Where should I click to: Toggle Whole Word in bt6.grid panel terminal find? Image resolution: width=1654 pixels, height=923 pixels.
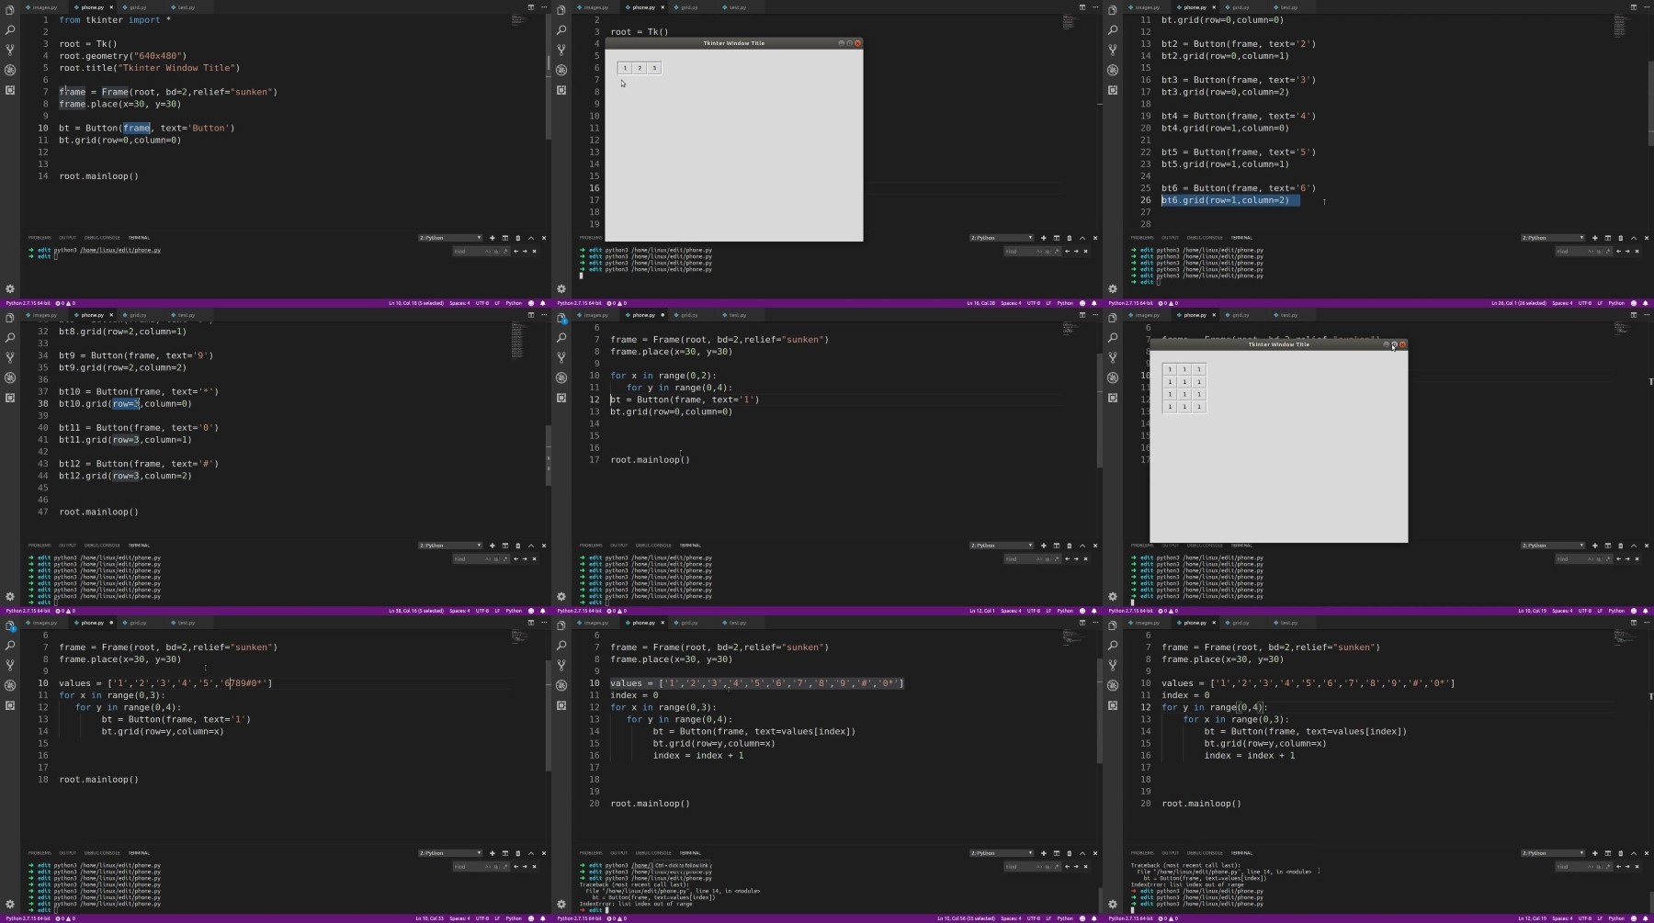coord(1599,251)
